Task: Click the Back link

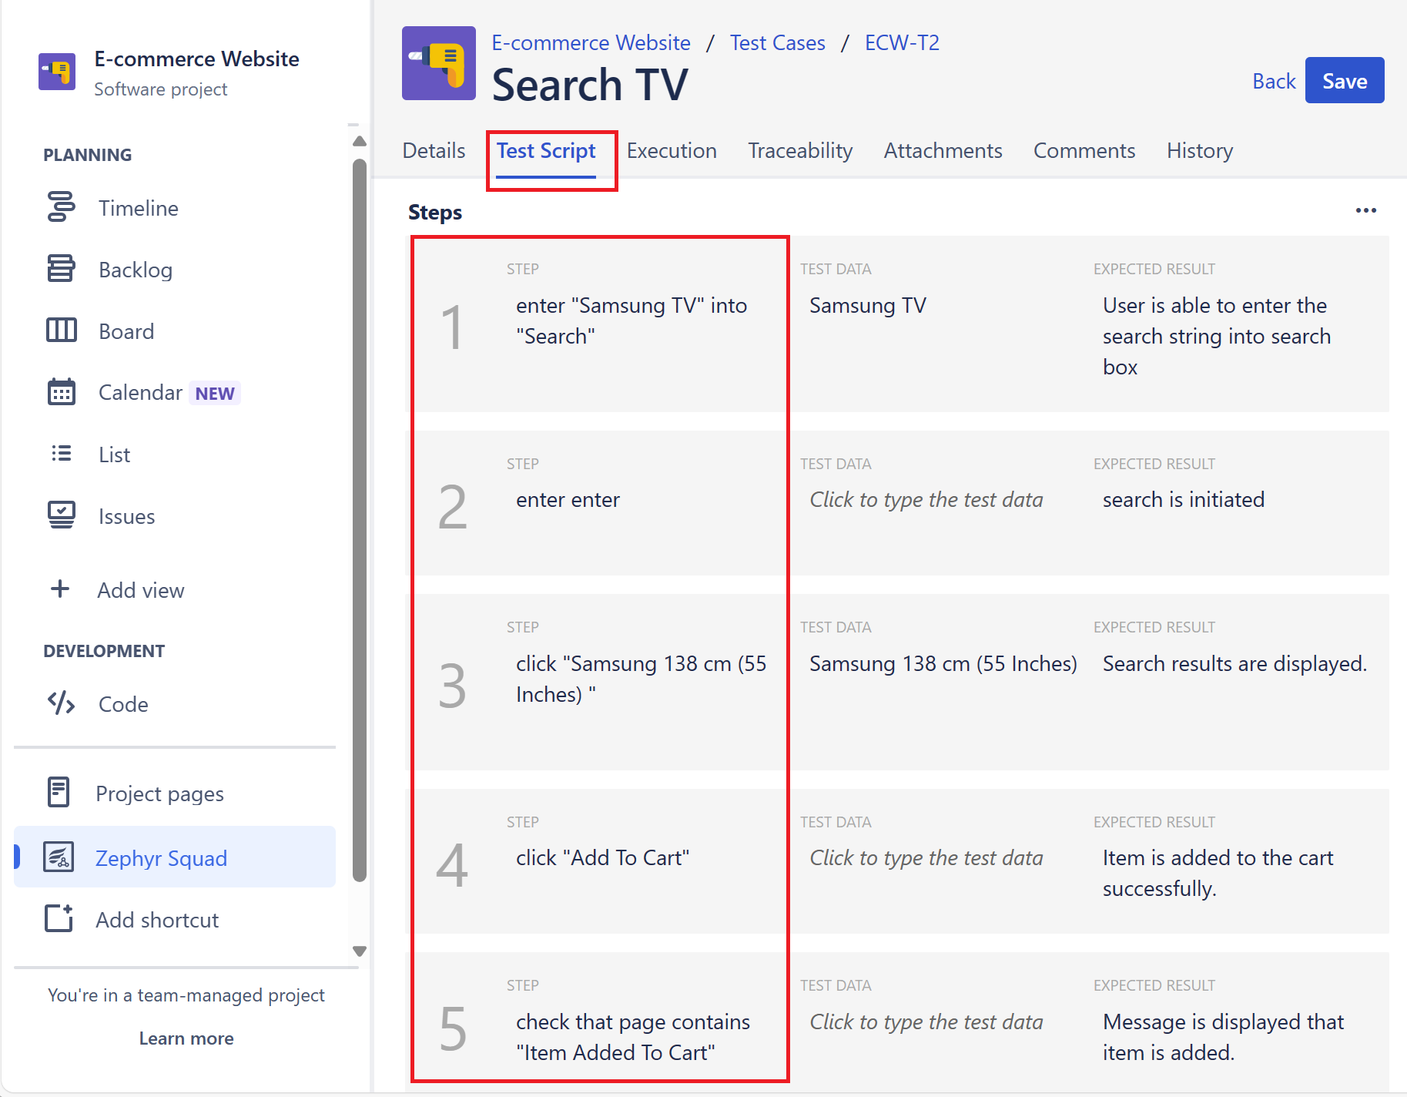Action: [x=1273, y=81]
